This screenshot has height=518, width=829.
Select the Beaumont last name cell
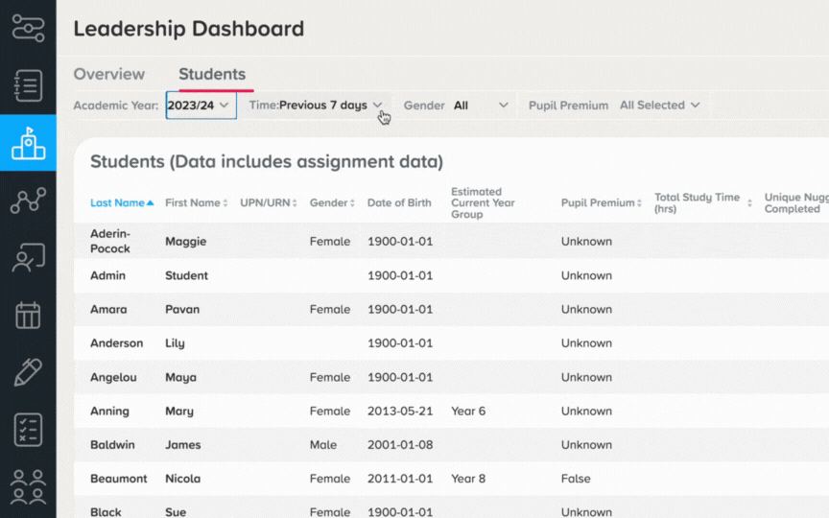coord(118,479)
